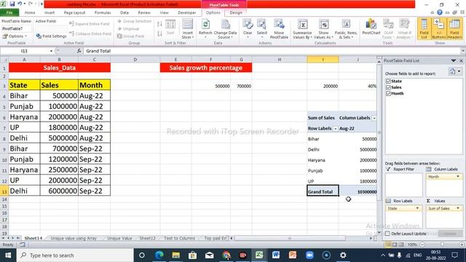This screenshot has width=466, height=262.
Task: Sort A to Z ascending
Action: coord(159,24)
